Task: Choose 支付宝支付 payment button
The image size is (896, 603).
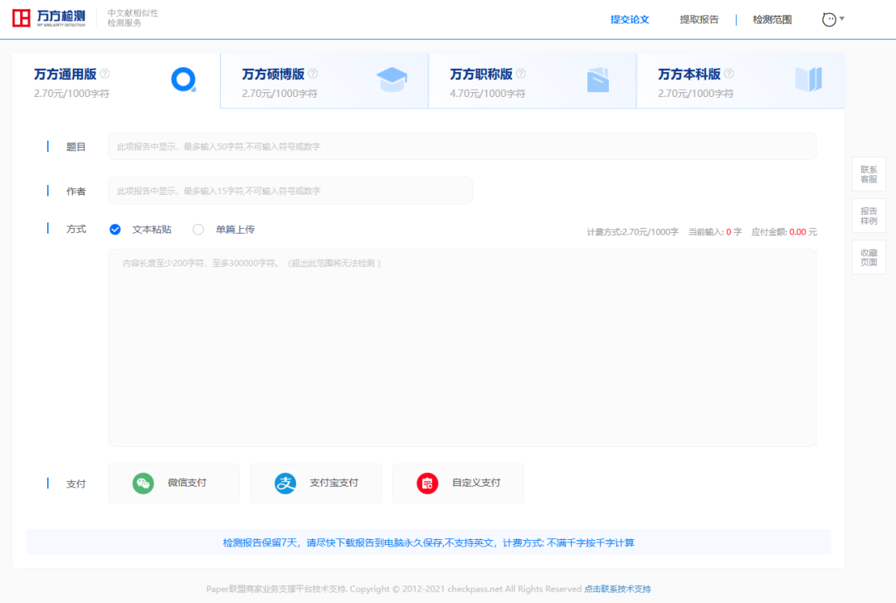Action: [x=316, y=483]
